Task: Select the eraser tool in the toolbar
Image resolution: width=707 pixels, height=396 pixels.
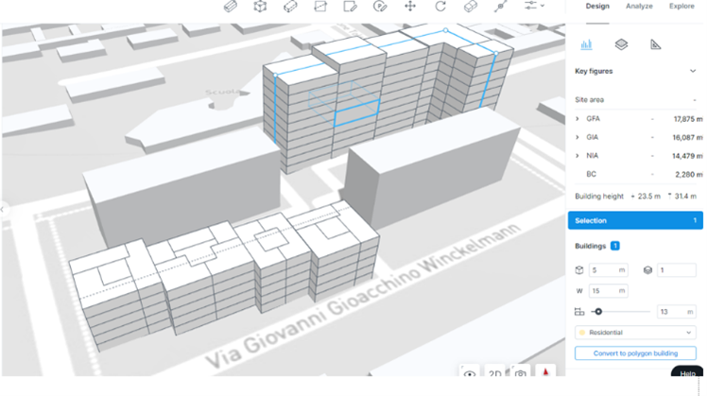Action: 471,7
